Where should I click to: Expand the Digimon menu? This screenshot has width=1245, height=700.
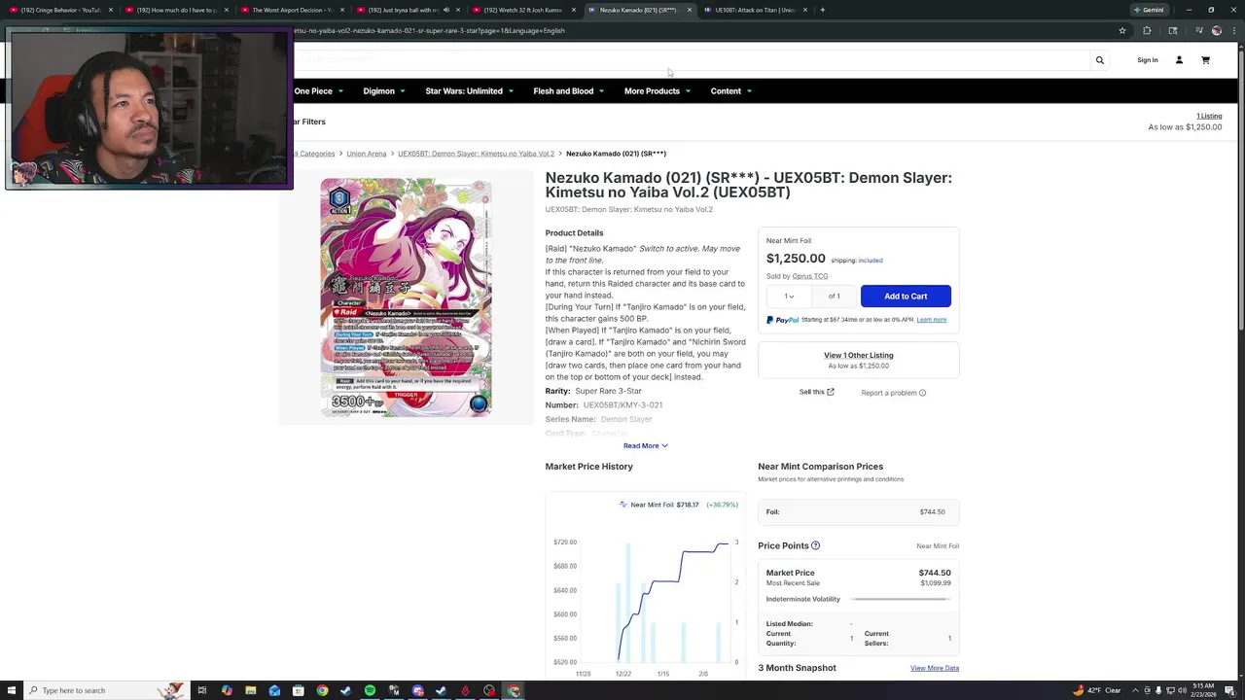point(383,91)
